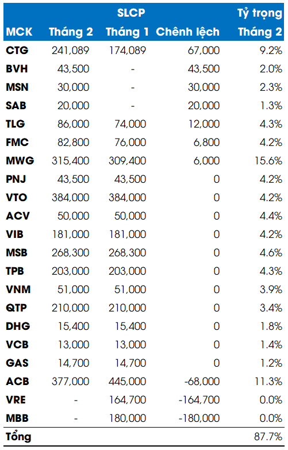This screenshot has width=288, height=450.
Task: Select the VRE ticker cell
Action: [16, 400]
